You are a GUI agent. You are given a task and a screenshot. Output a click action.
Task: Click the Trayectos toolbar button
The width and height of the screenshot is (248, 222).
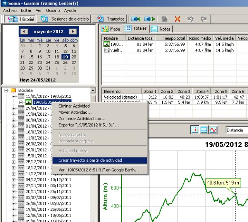tap(111, 19)
